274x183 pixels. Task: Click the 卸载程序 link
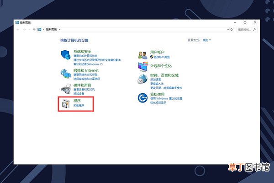click(79, 105)
